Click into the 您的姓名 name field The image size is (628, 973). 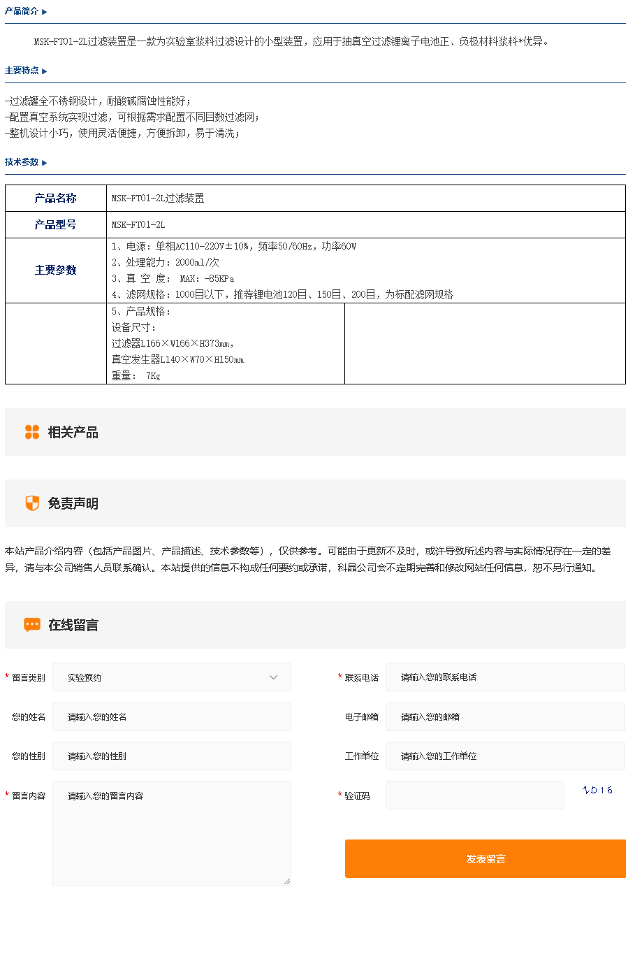coord(171,717)
